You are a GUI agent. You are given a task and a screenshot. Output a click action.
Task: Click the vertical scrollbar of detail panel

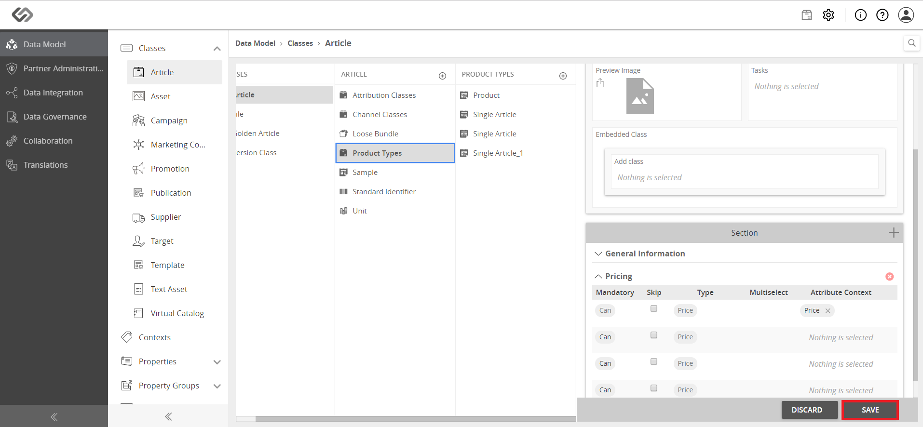(916, 265)
